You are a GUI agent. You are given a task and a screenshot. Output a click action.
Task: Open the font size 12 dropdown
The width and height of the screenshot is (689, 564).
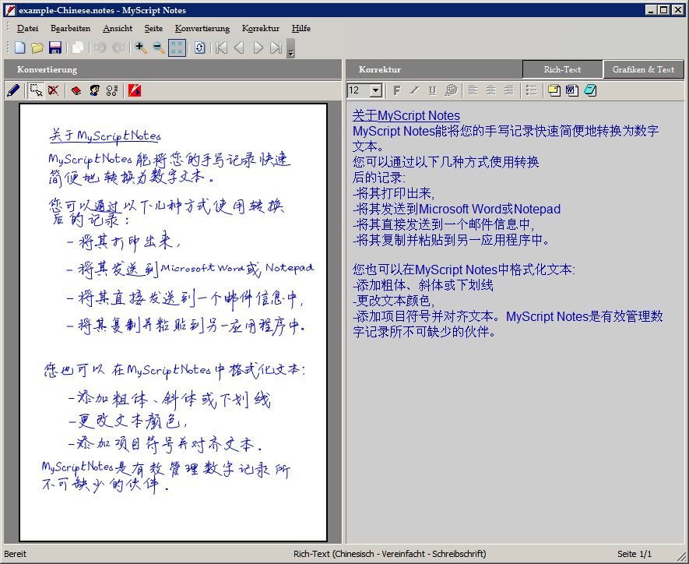pos(376,90)
